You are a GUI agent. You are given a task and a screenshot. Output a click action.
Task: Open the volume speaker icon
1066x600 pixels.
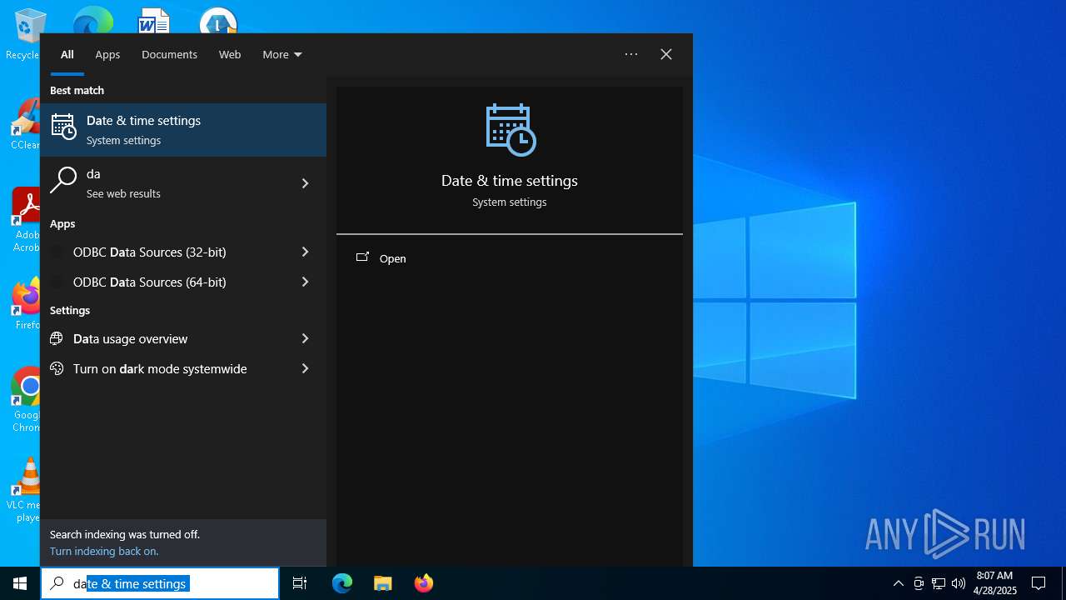click(x=959, y=583)
